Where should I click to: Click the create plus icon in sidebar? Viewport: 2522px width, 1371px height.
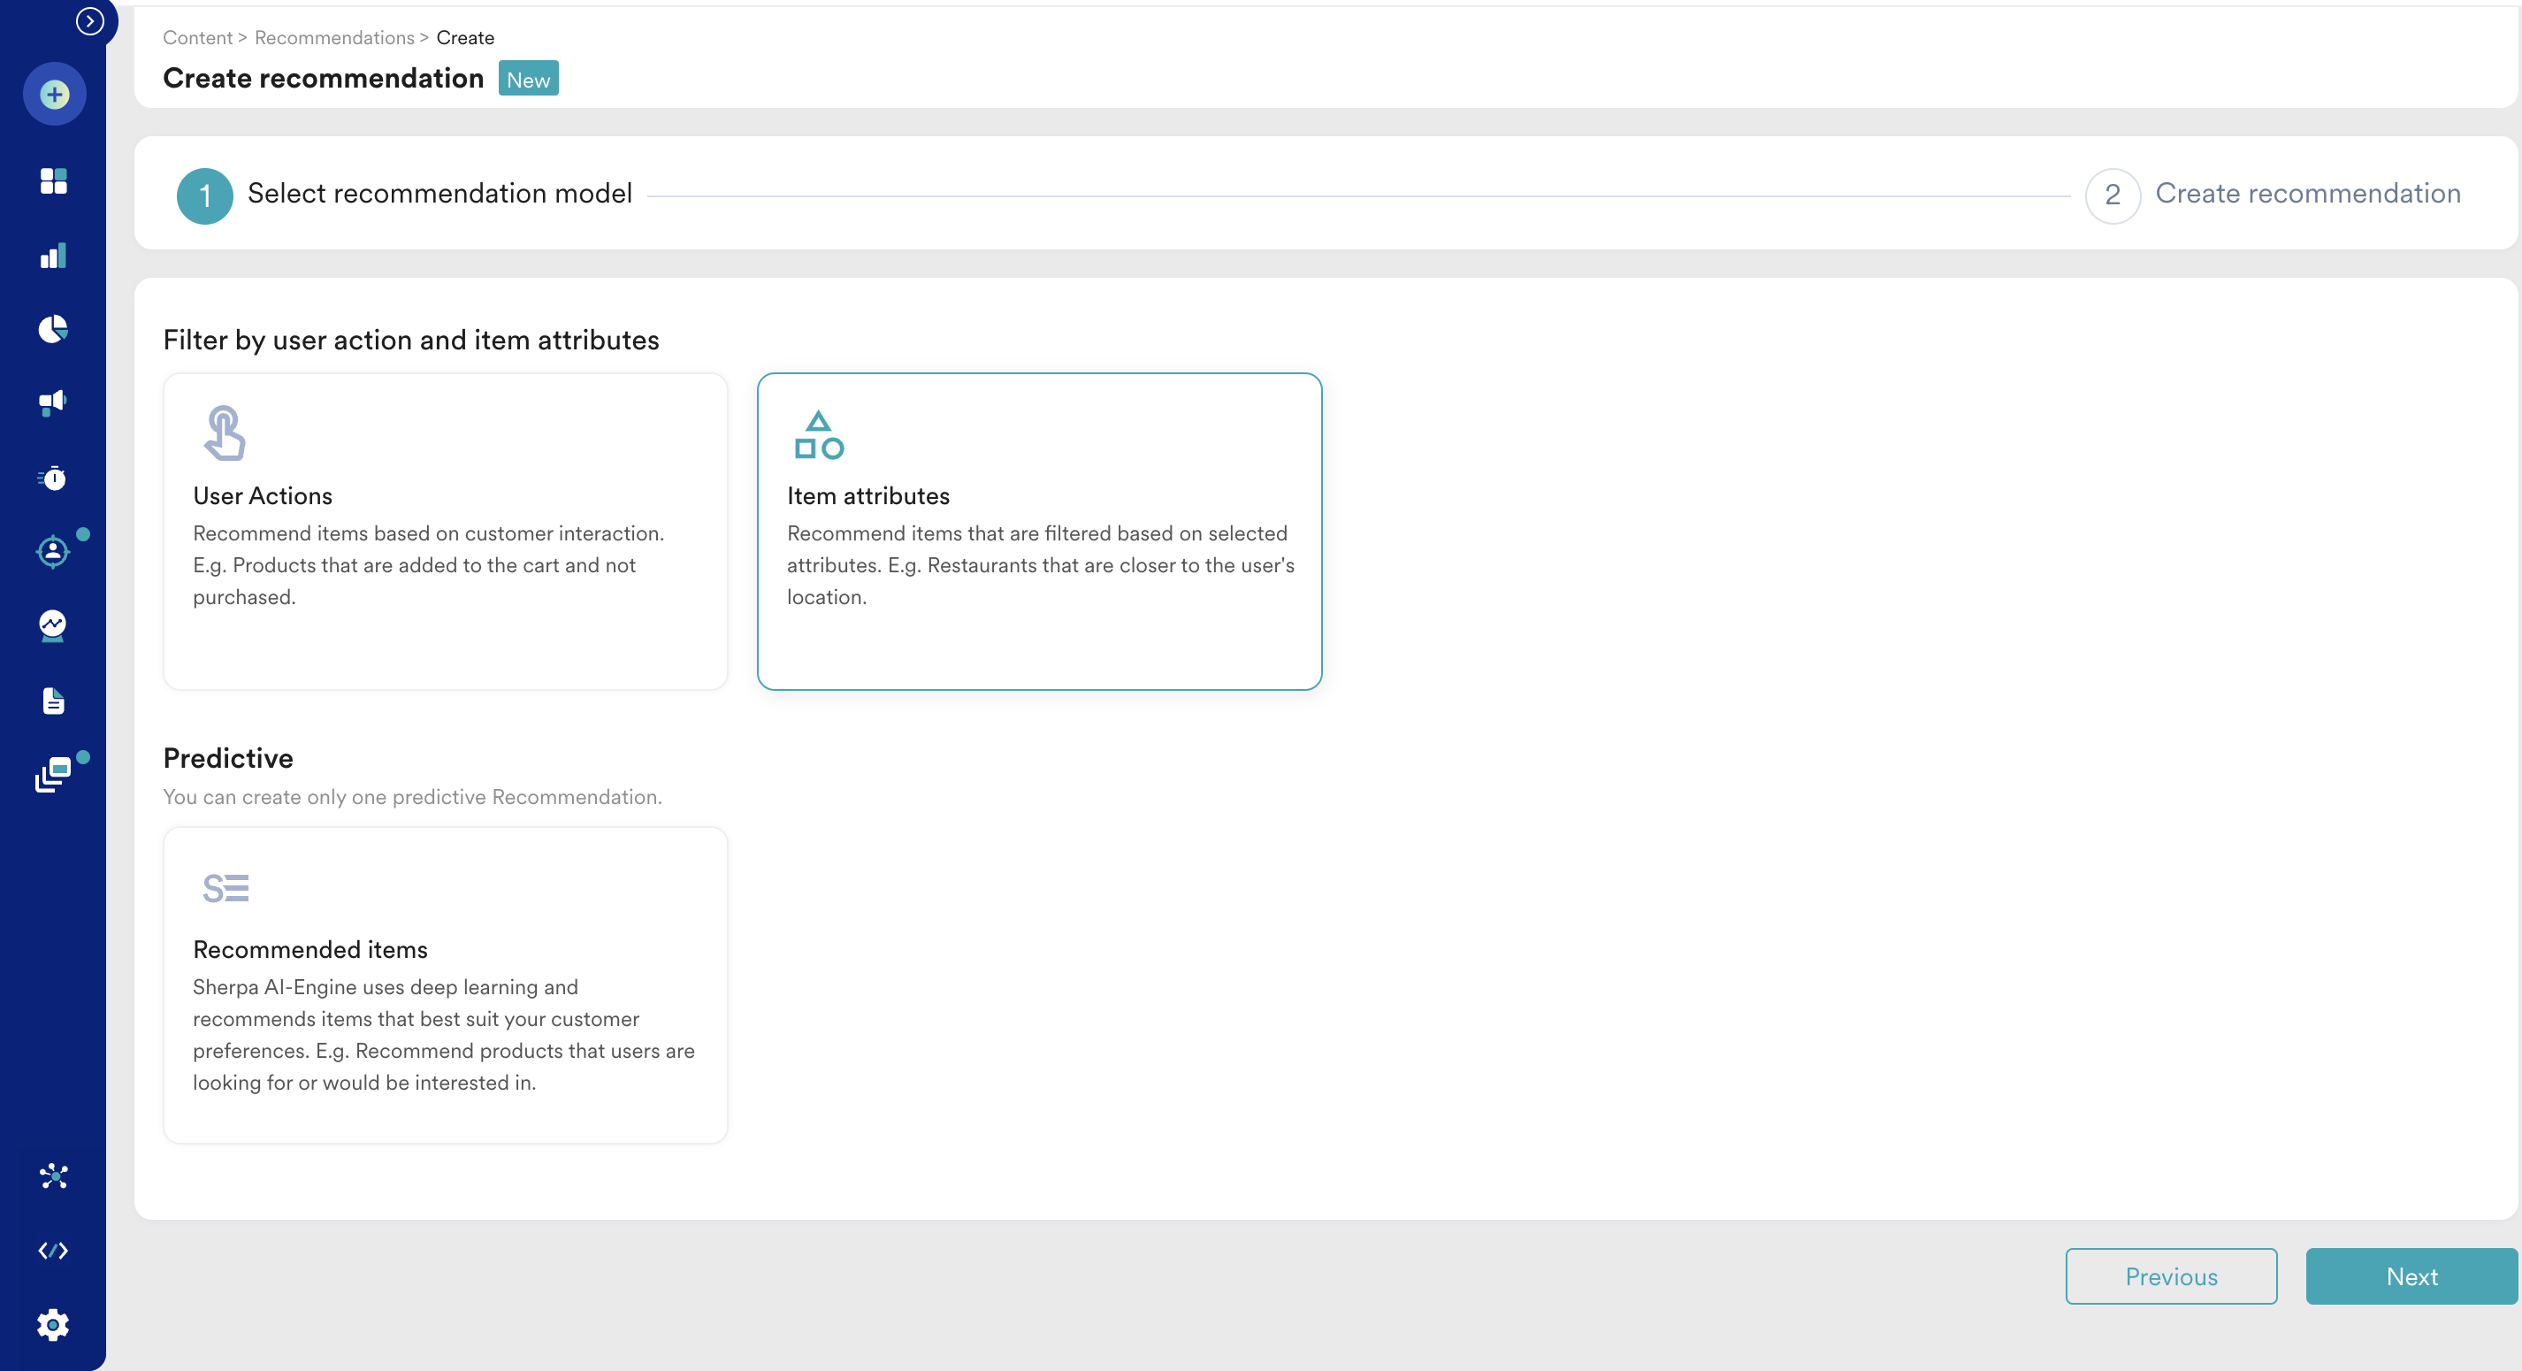tap(54, 94)
